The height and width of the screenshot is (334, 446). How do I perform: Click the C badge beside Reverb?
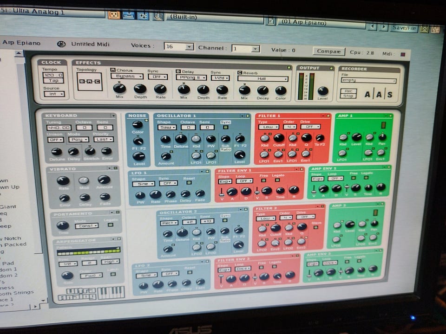[x=240, y=73]
